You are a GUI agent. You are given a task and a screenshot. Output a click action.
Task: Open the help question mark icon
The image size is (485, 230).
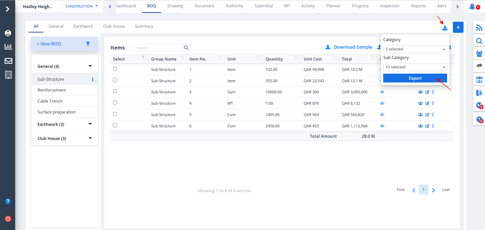[8, 201]
